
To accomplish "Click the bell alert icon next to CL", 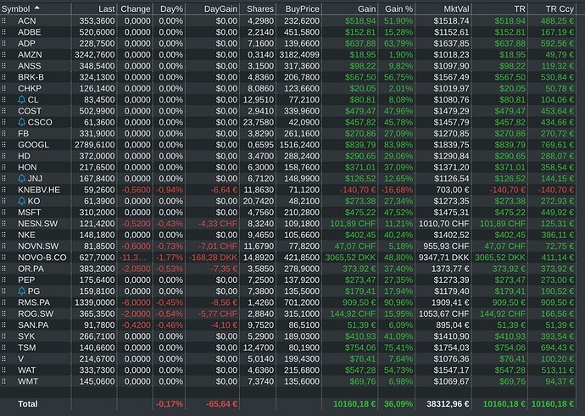I will [x=22, y=100].
